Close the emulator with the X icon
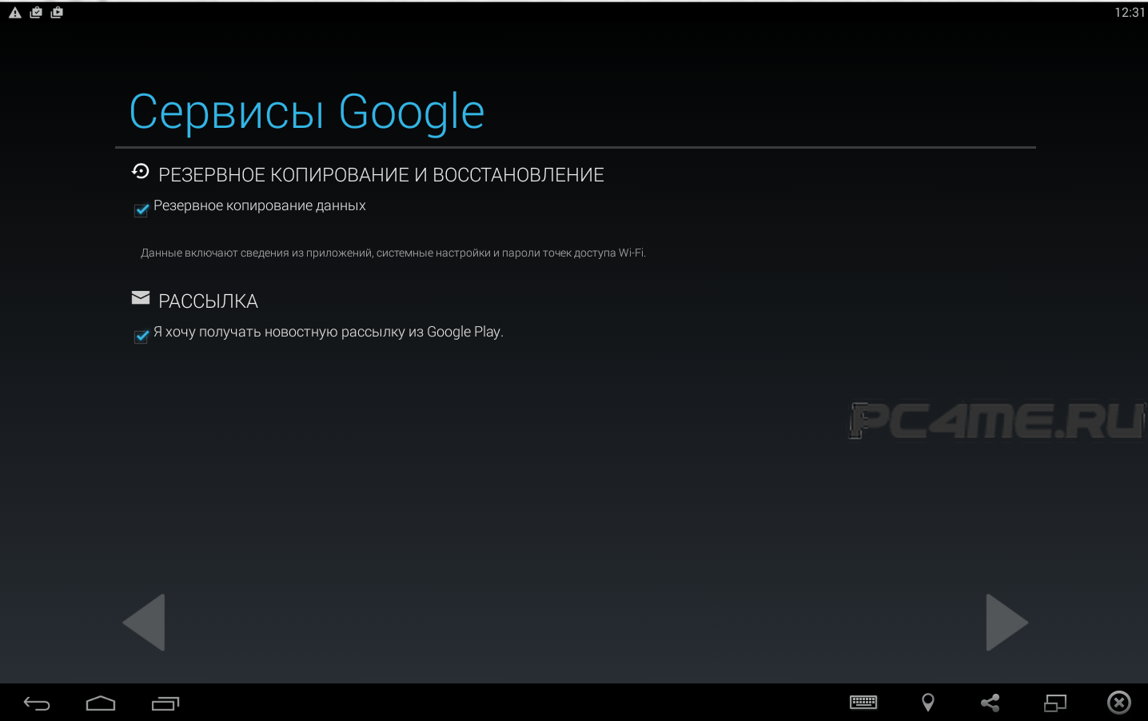Image resolution: width=1148 pixels, height=721 pixels. 1119,703
